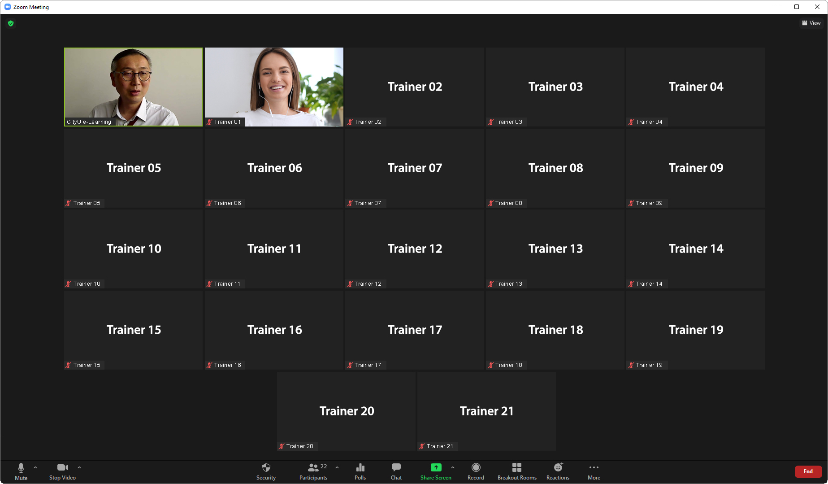
Task: Open the Chat window
Action: (396, 471)
